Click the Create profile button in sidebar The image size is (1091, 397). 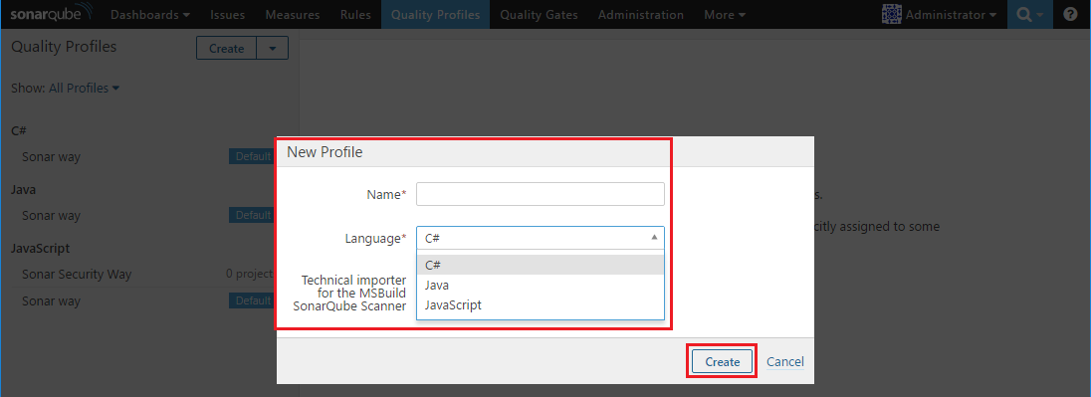click(227, 48)
